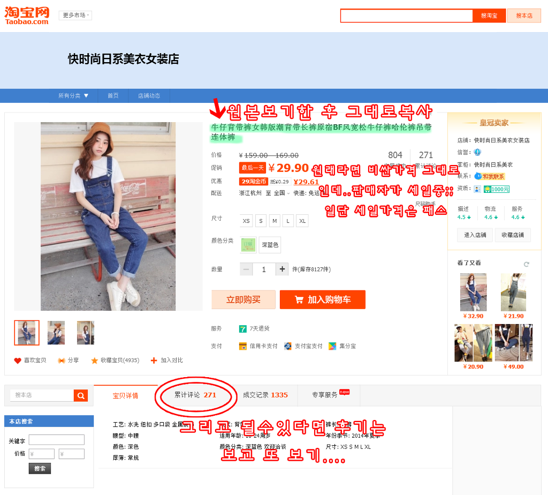This screenshot has height=495, width=548.
Task: Expand the 所有分类 categories menu
Action: (73, 95)
